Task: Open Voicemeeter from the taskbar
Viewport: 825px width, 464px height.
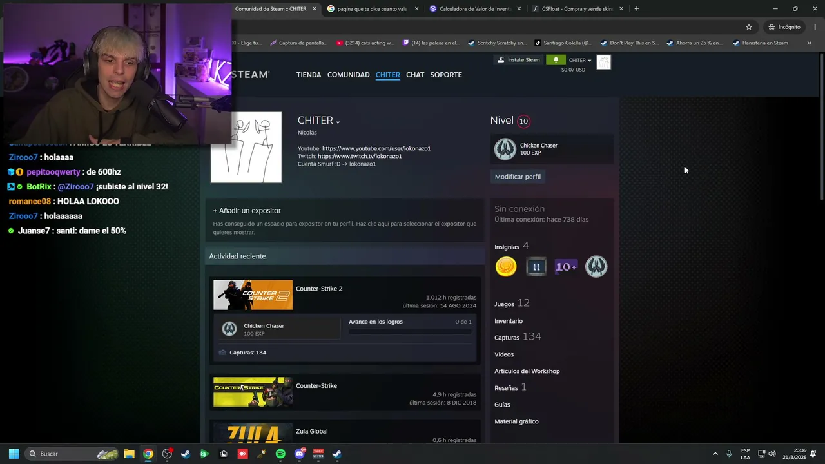Action: (x=318, y=454)
